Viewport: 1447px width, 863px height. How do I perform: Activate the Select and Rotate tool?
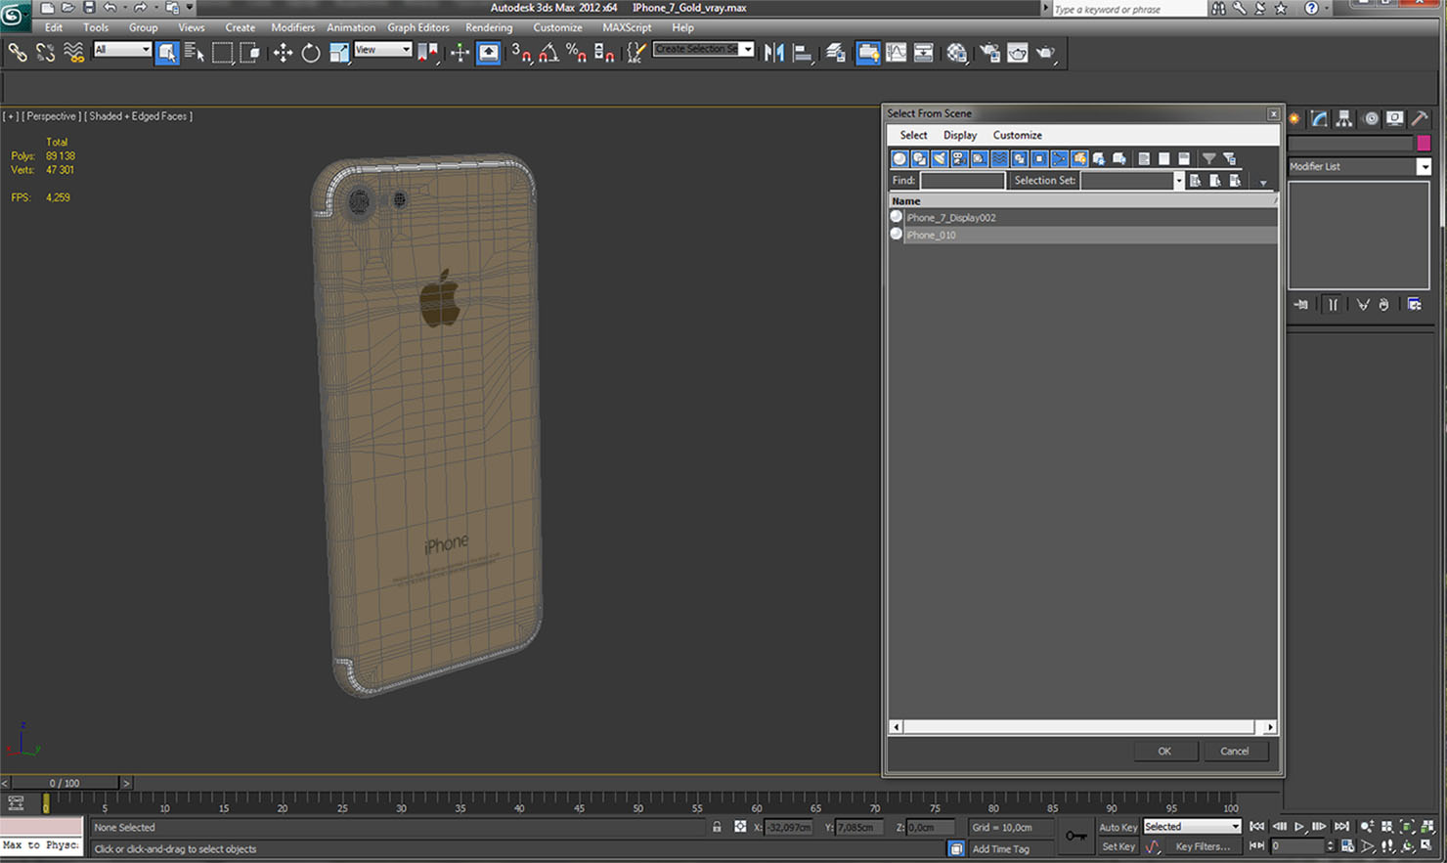coord(311,53)
